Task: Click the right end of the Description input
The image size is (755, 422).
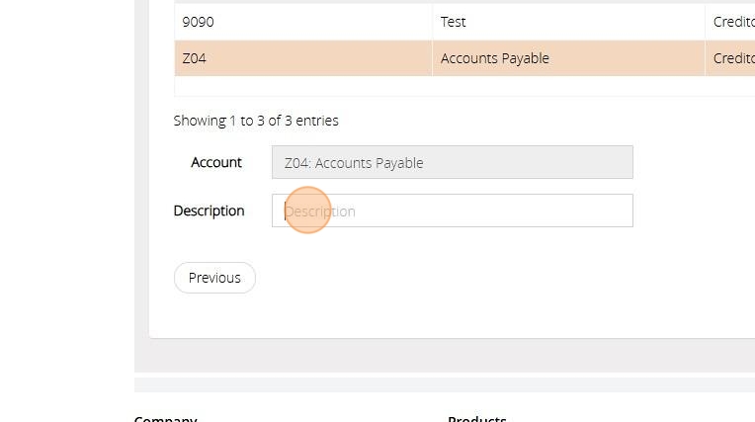Action: 618,211
